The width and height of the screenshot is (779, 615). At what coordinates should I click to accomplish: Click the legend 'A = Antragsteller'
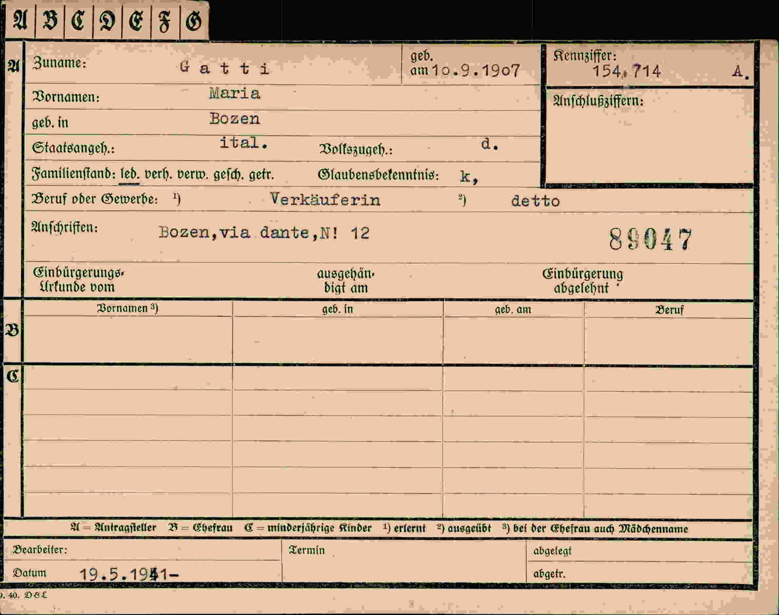point(113,528)
